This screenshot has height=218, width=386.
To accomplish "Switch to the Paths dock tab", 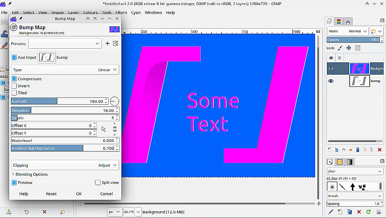I will point(348,21).
